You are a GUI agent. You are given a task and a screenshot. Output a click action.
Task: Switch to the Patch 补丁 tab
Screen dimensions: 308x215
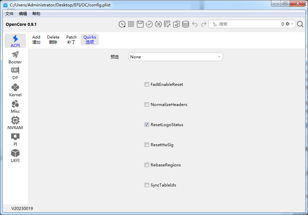pos(71,40)
